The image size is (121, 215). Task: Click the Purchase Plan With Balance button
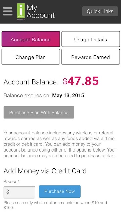(39, 112)
